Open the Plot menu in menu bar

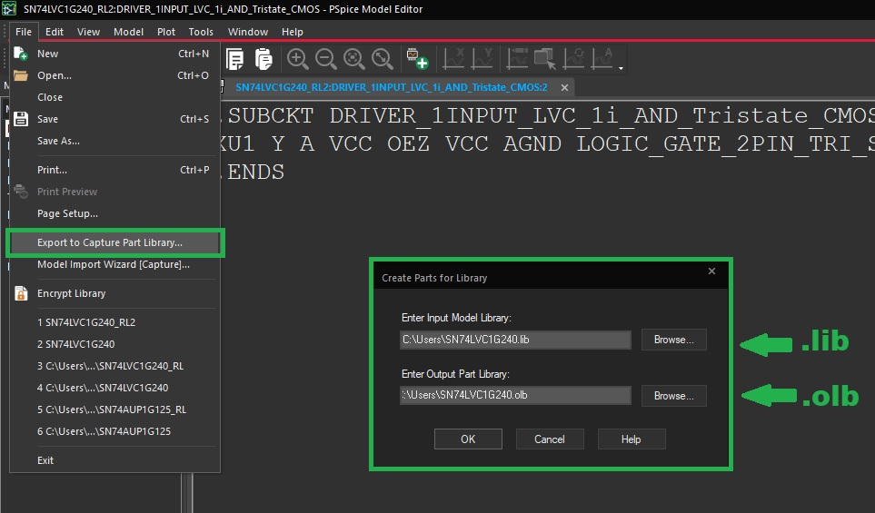pyautogui.click(x=166, y=32)
